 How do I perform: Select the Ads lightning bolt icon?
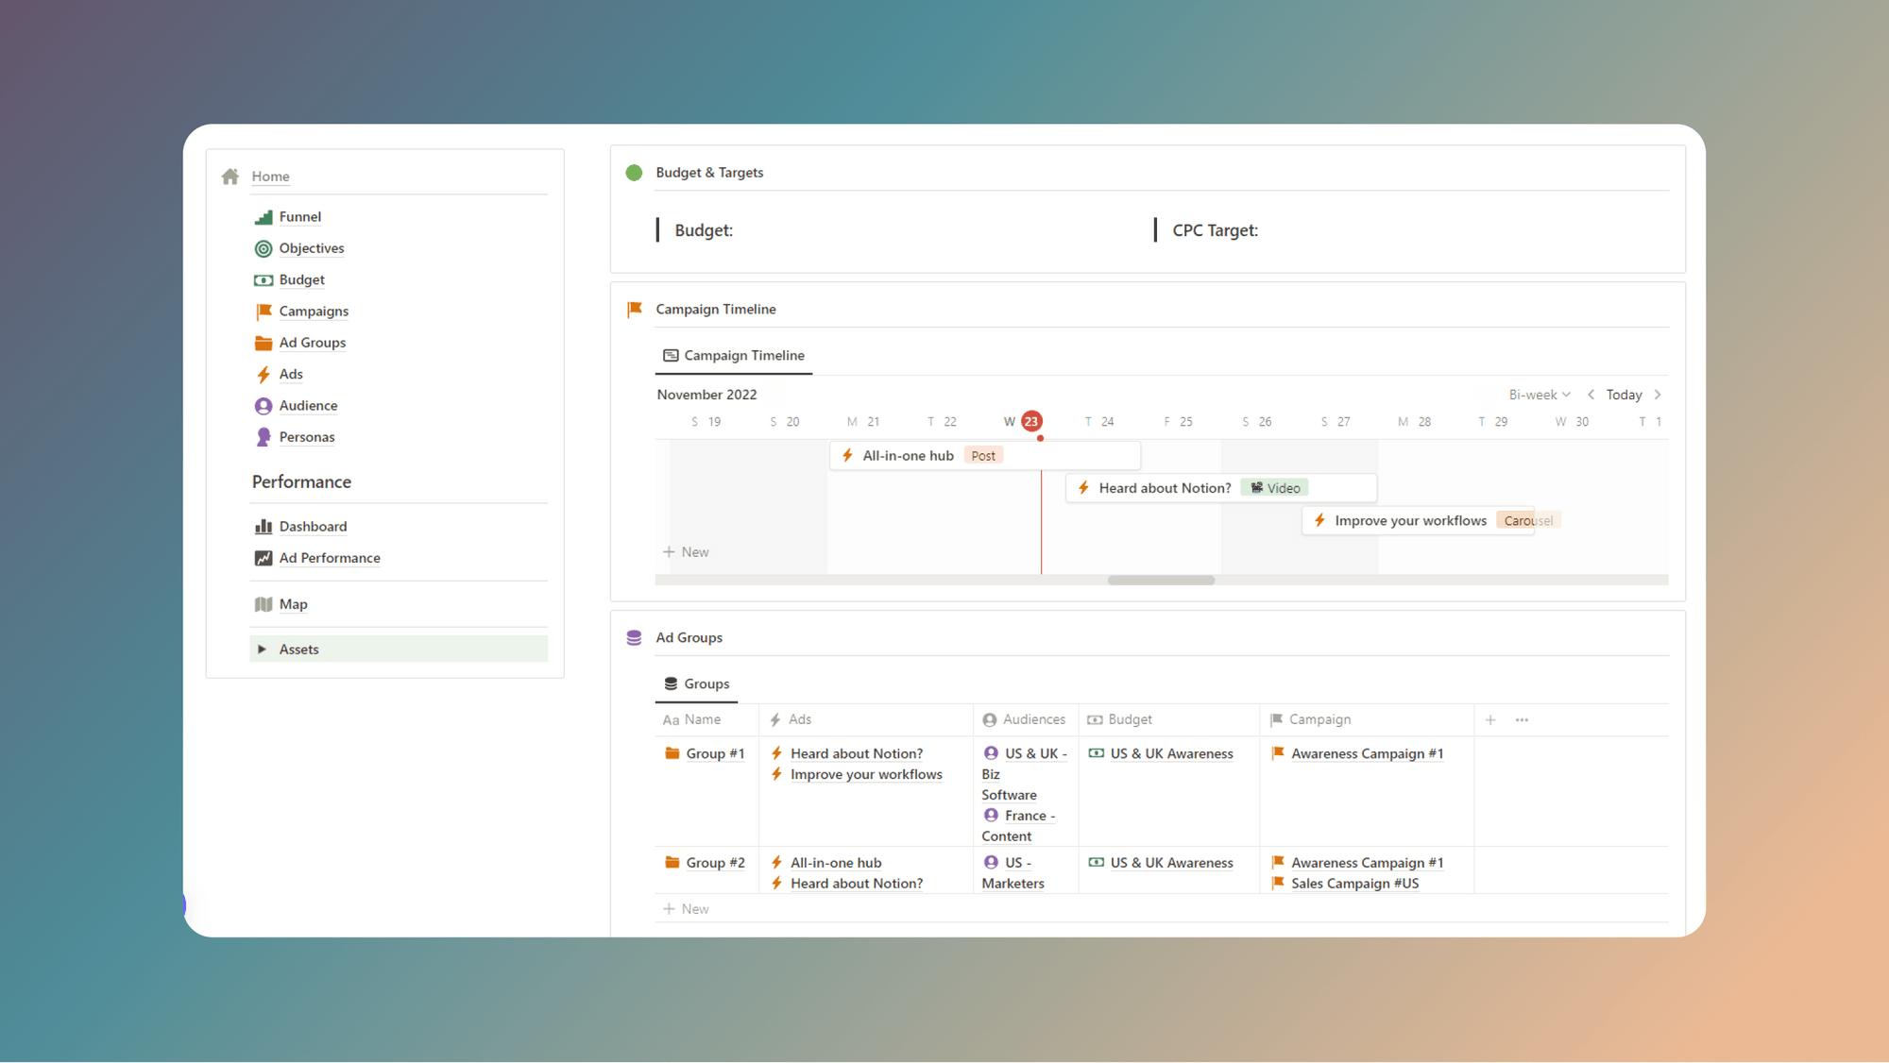[264, 374]
